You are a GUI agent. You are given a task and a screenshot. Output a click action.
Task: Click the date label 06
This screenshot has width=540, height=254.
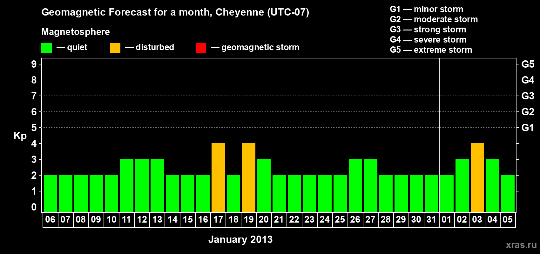[50, 220]
